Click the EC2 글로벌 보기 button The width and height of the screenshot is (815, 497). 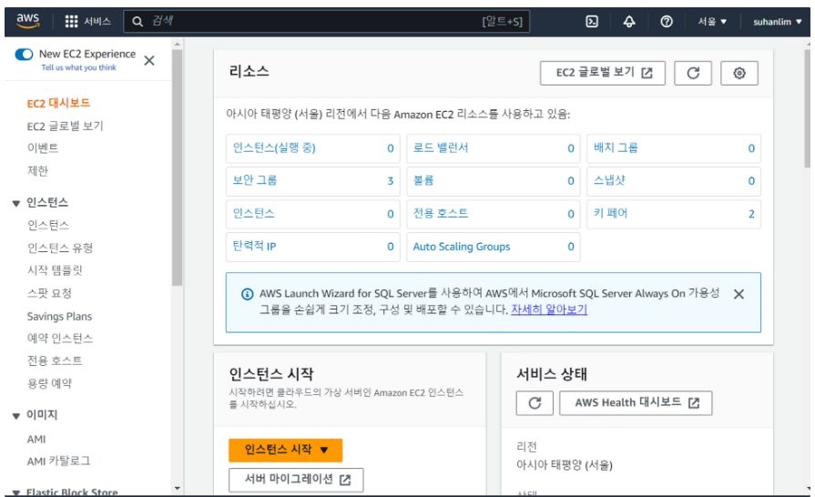[x=603, y=73]
